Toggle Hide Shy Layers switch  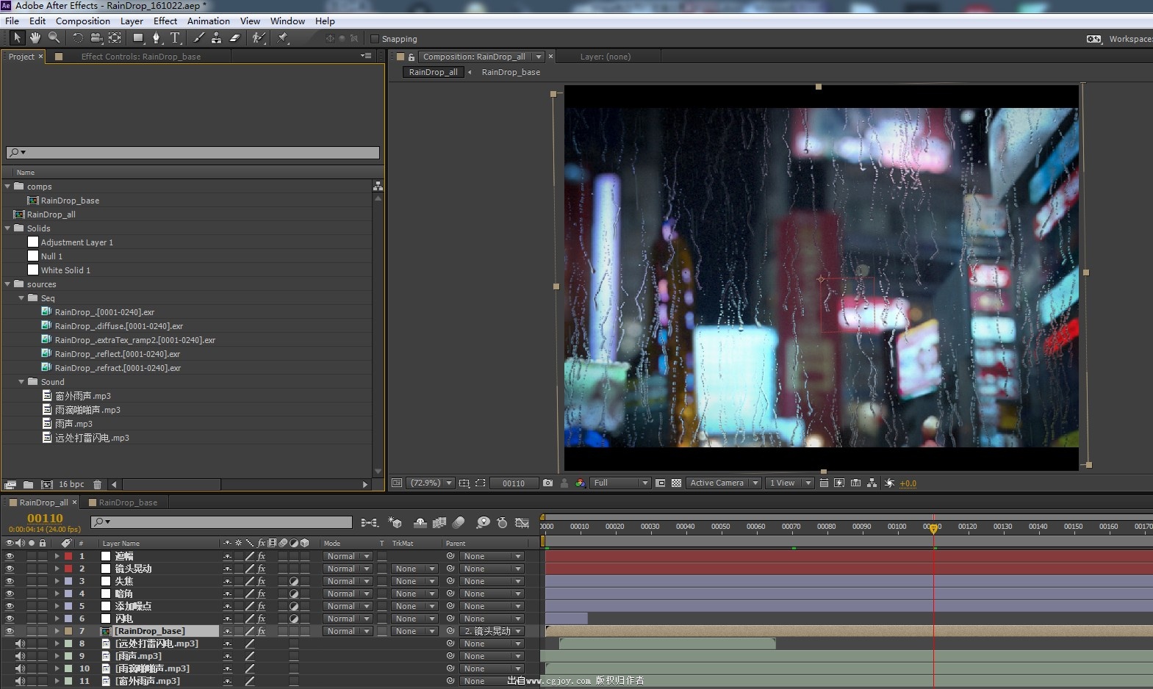click(420, 522)
